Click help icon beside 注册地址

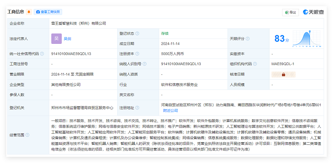click(x=137, y=108)
